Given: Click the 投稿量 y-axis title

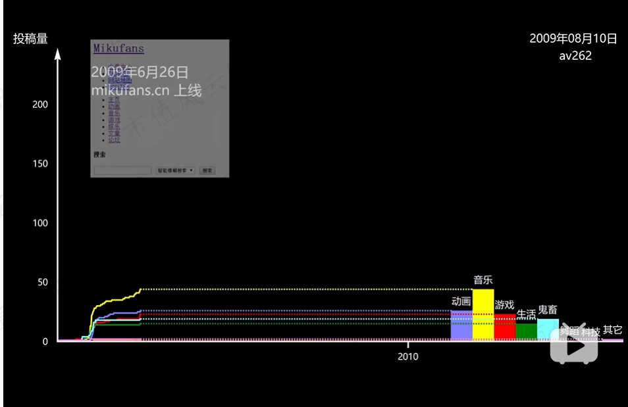Looking at the screenshot, I should 30,39.
